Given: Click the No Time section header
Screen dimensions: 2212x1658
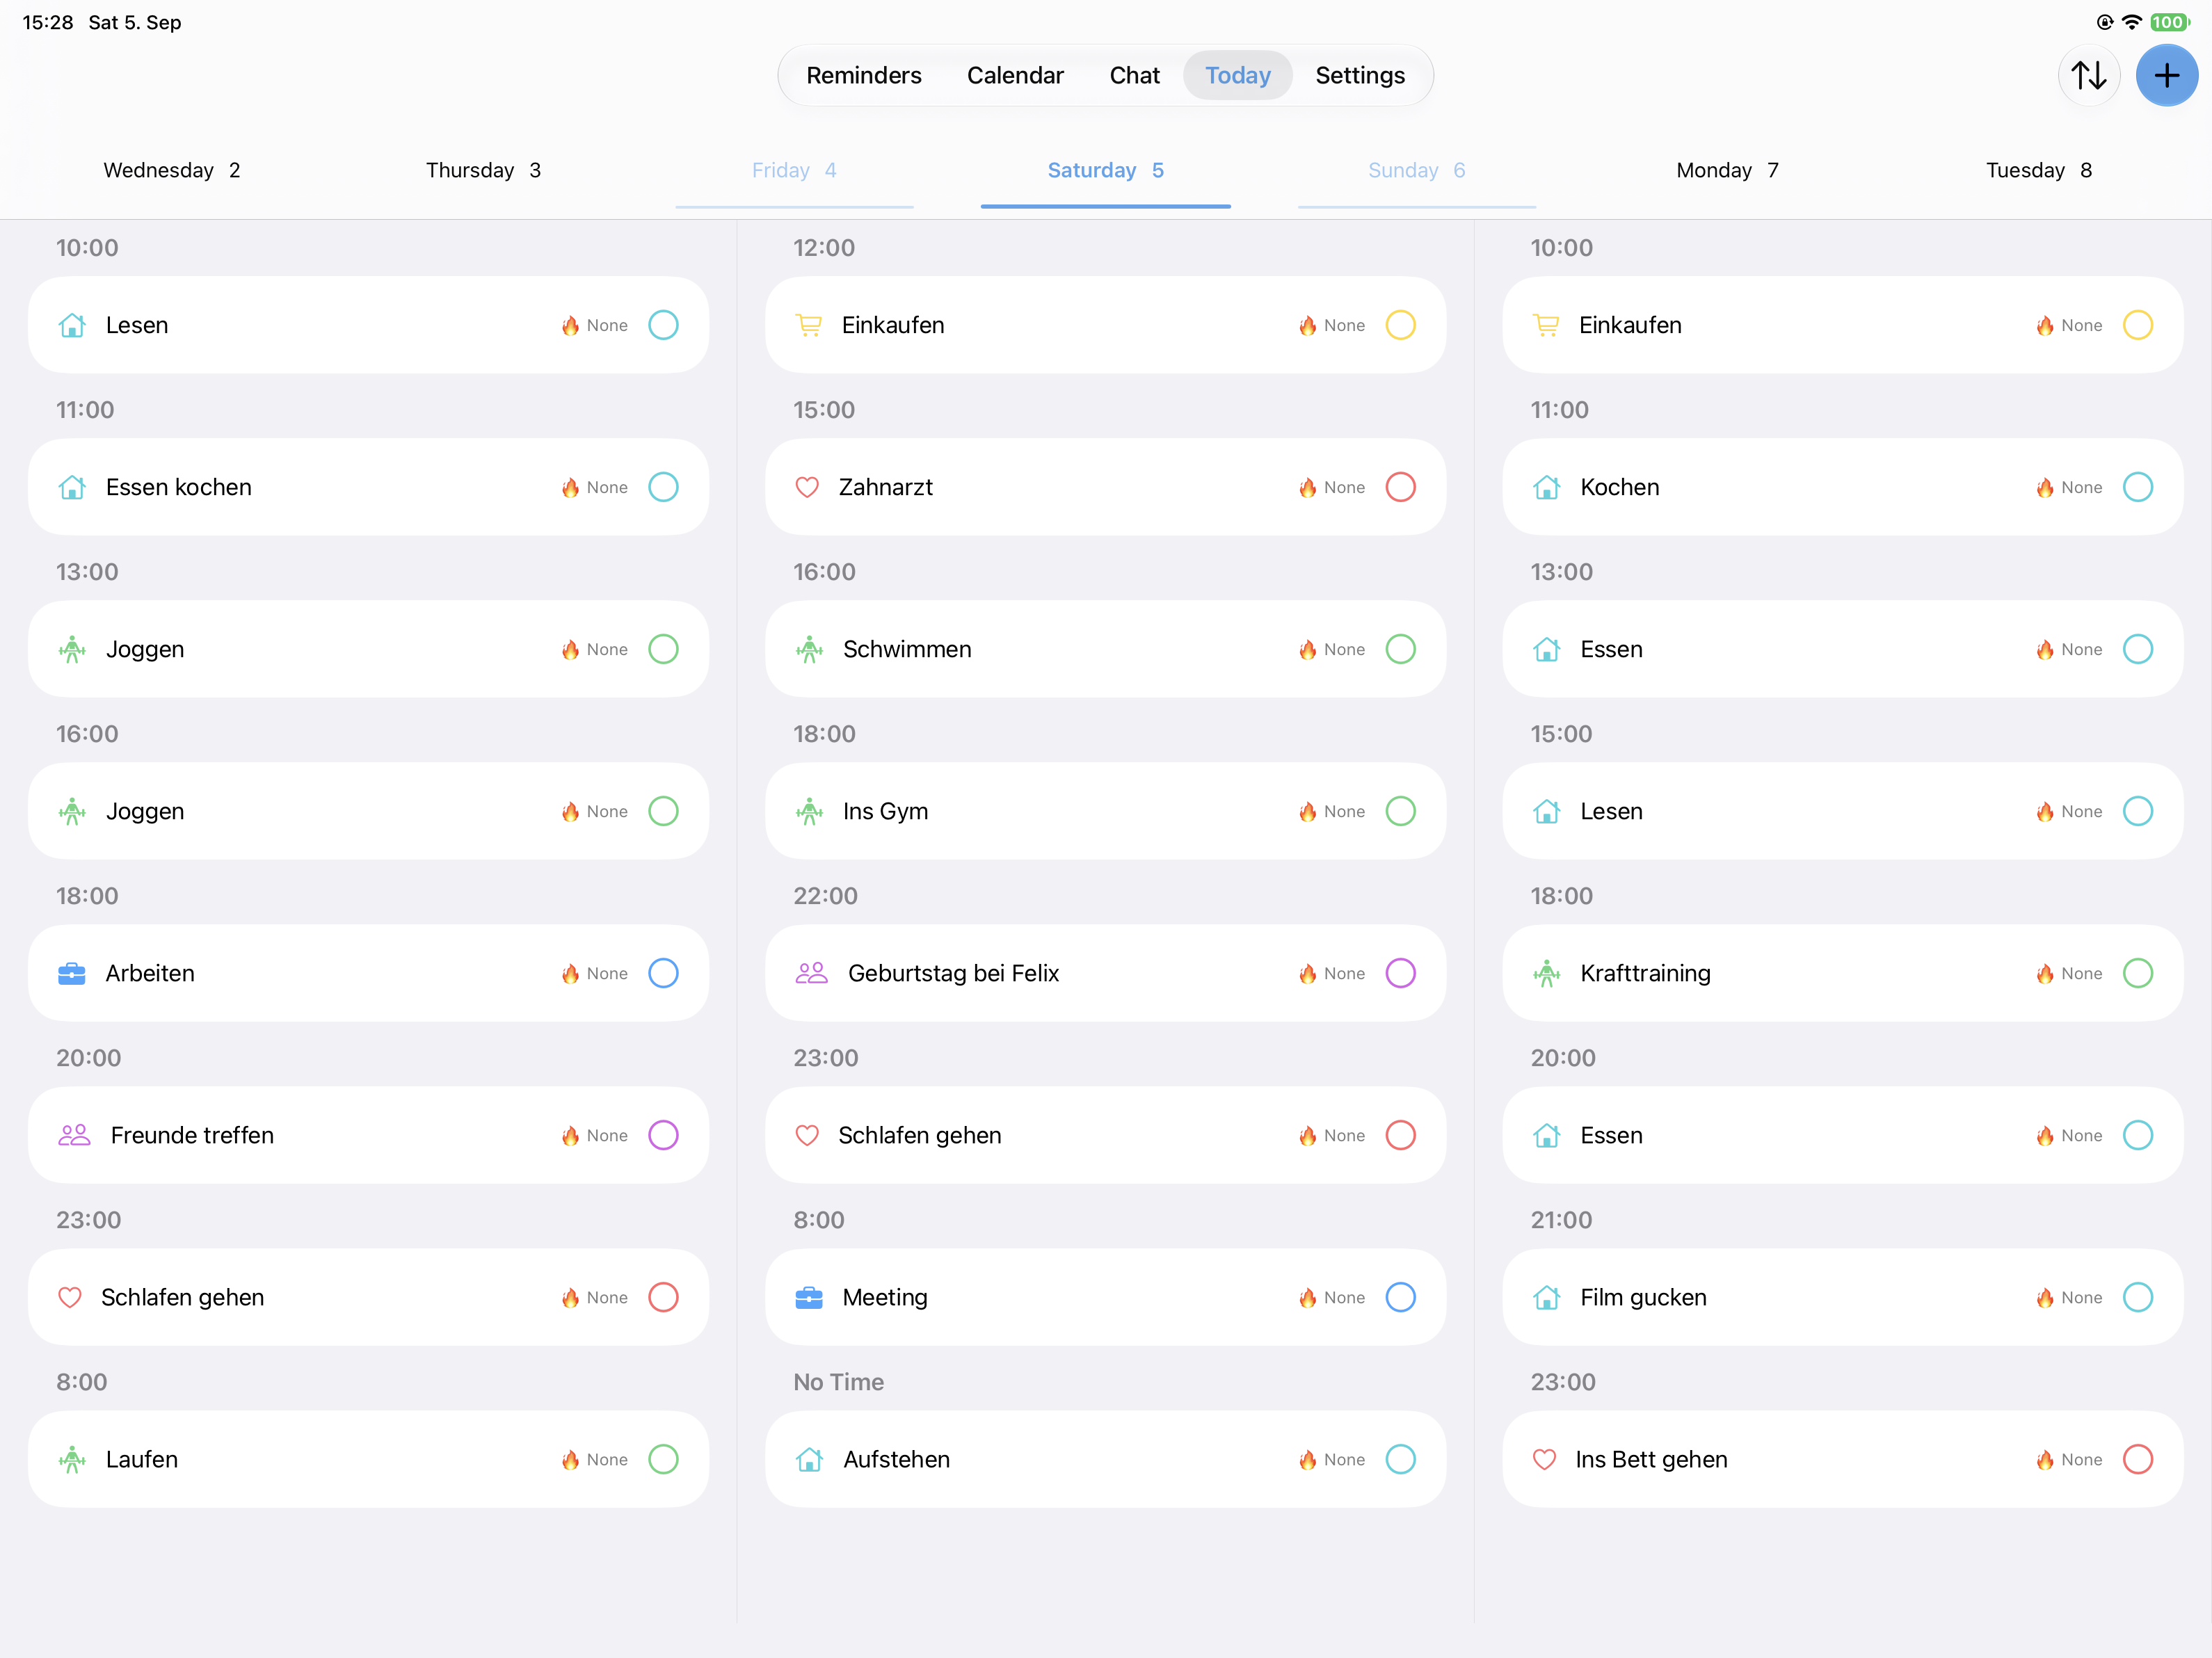Looking at the screenshot, I should pos(838,1382).
